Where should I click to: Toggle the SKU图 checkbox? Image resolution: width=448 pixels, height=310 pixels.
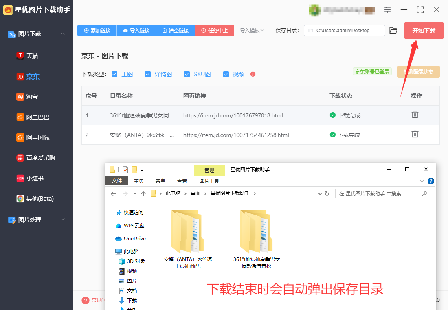[x=187, y=74]
